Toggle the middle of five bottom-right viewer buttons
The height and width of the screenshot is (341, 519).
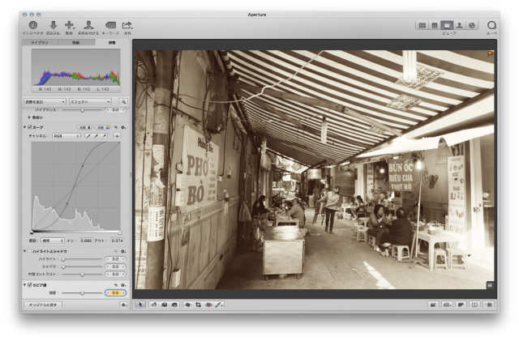pyautogui.click(x=461, y=305)
